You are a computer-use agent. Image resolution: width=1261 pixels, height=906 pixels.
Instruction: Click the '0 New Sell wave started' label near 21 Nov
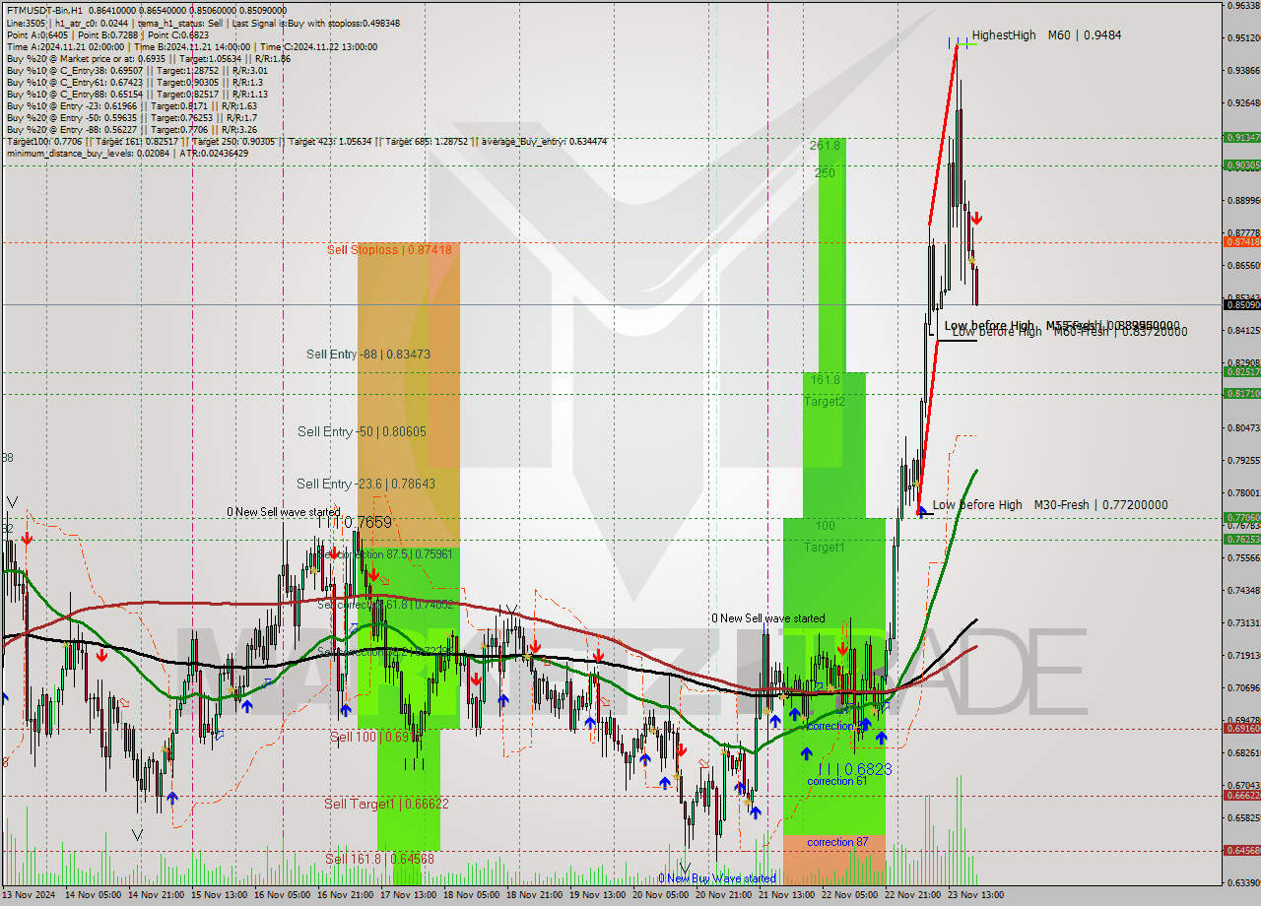click(x=768, y=618)
